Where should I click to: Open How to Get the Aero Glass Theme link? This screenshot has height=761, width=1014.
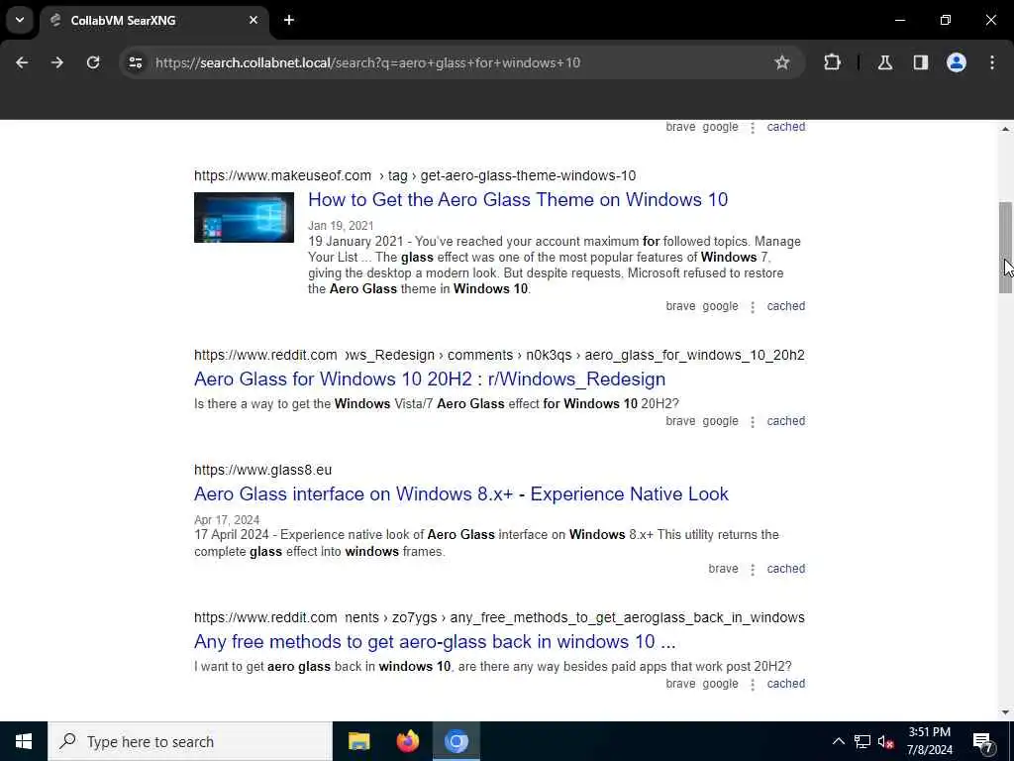pyautogui.click(x=518, y=200)
